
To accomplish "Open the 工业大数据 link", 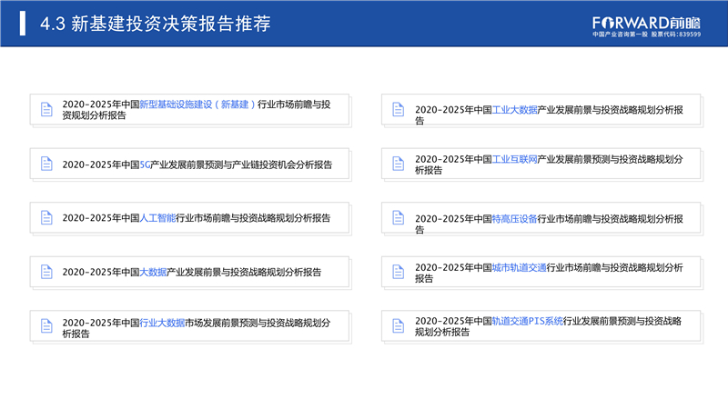I will (515, 110).
